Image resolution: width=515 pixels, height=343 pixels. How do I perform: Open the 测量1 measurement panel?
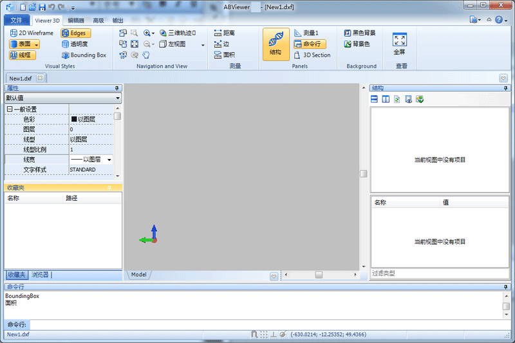click(306, 33)
